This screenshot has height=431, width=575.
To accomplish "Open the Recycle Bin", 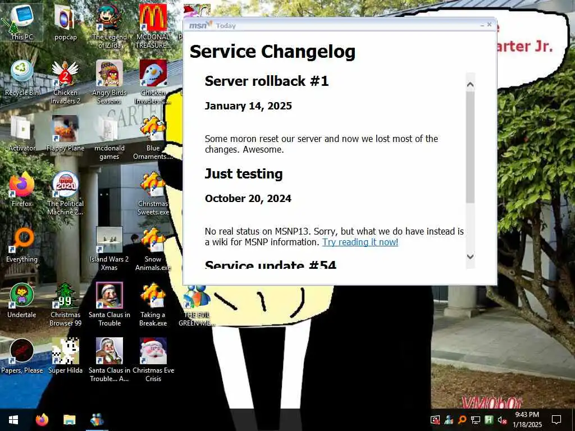I will coord(22,77).
